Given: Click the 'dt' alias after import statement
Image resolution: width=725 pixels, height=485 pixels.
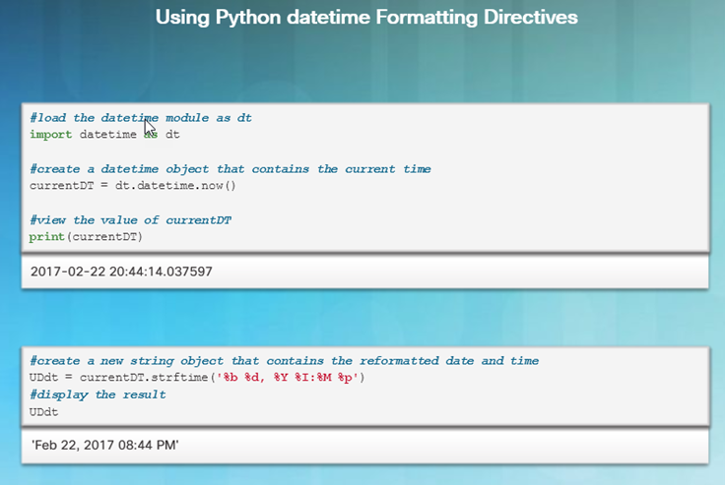Looking at the screenshot, I should click(x=172, y=135).
